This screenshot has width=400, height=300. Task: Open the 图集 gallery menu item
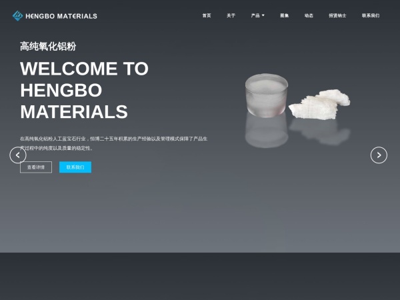[285, 15]
